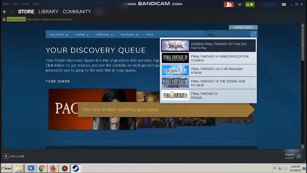Open the Friends menu
Image resolution: width=307 pixels, height=173 pixels.
25,4
